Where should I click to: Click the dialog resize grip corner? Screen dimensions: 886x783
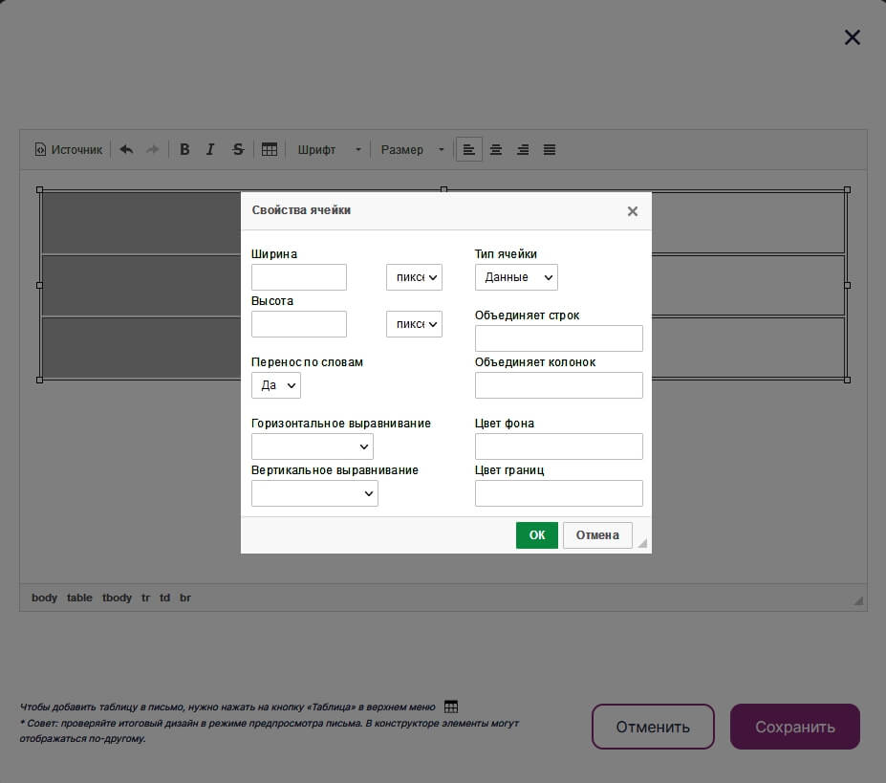click(x=642, y=543)
